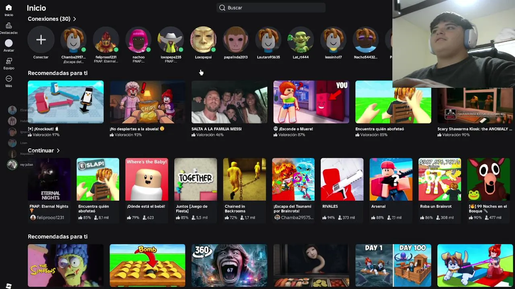Continue ¡Dónde está el bebé! game
Screen dimensions: 515x289
coord(147,179)
